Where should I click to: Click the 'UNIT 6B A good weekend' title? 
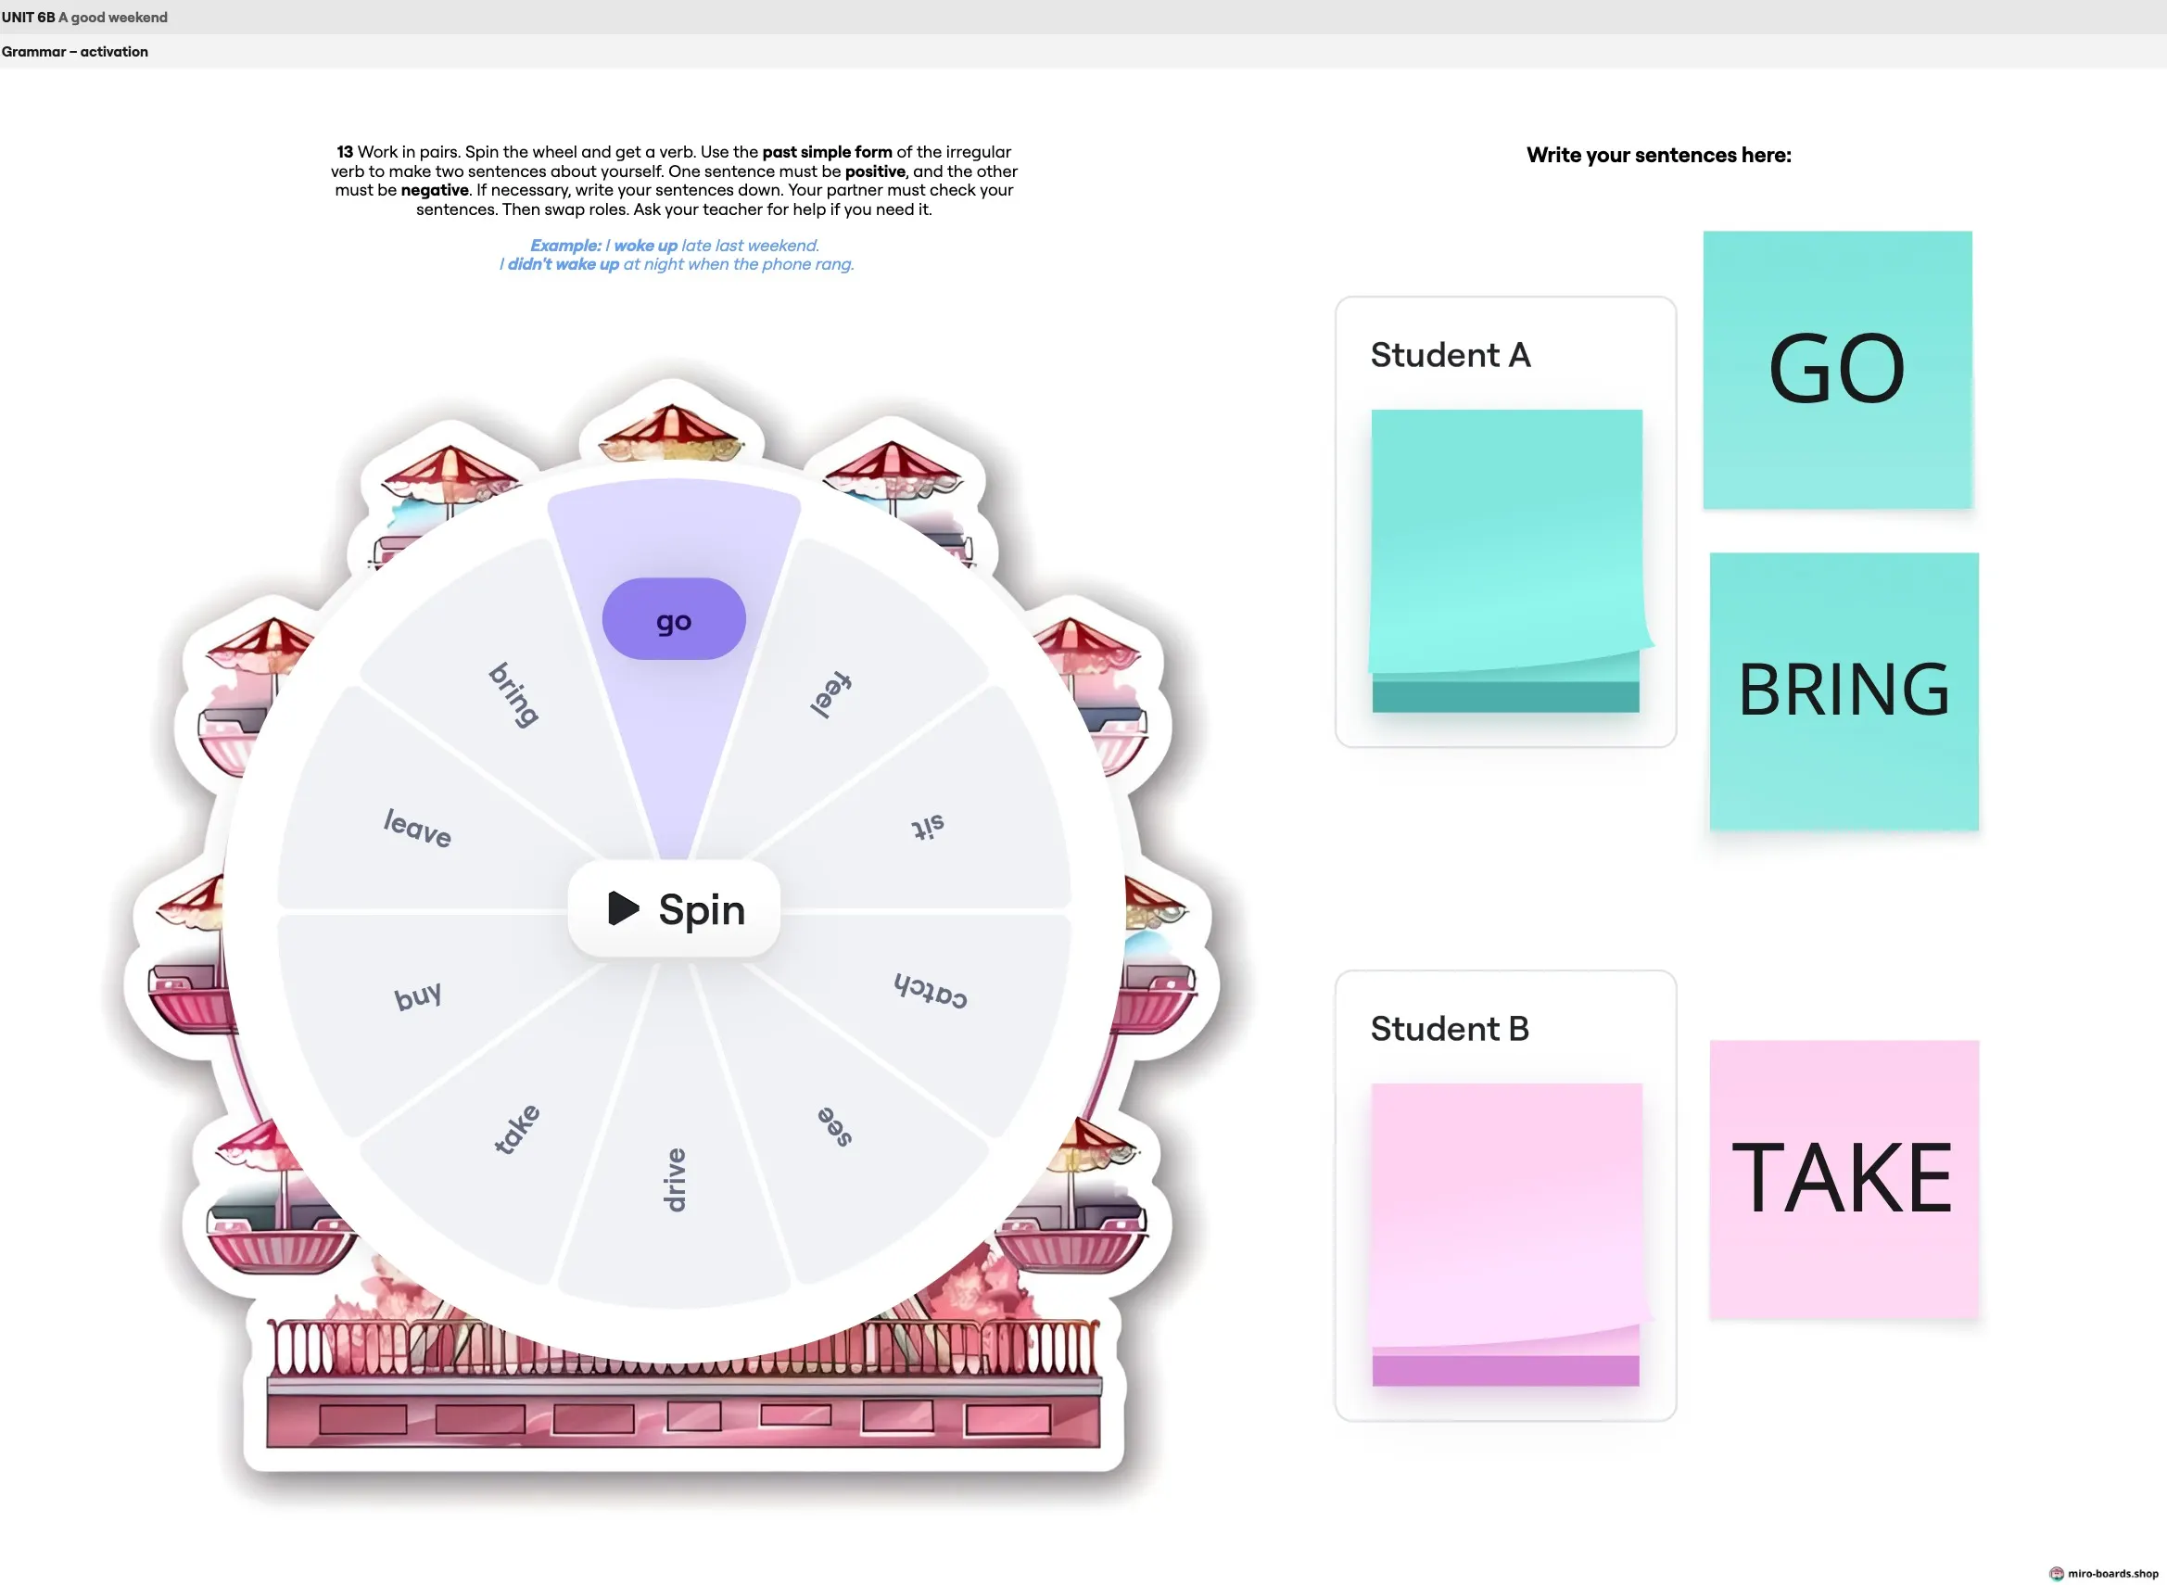pos(84,18)
